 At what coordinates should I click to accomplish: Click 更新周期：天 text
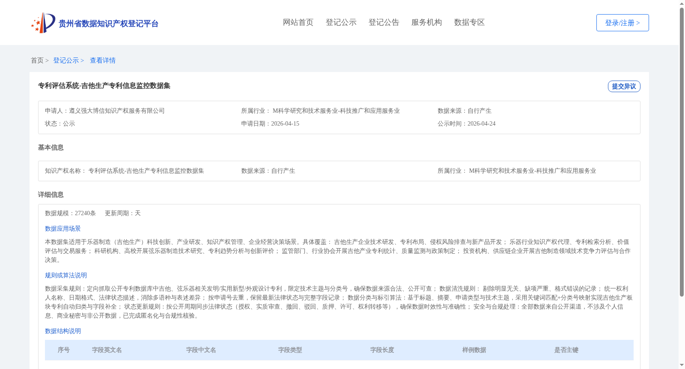(x=123, y=213)
